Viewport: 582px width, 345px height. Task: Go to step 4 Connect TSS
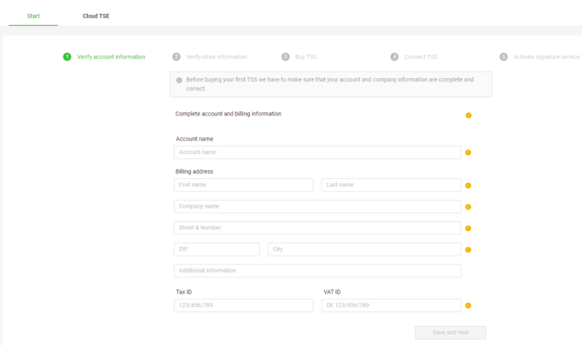click(413, 56)
